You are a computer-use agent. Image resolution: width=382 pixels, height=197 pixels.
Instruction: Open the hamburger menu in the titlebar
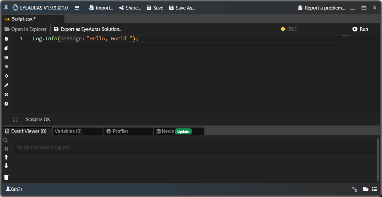click(x=77, y=8)
